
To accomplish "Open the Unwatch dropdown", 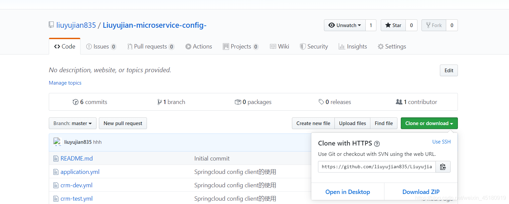I will 345,25.
